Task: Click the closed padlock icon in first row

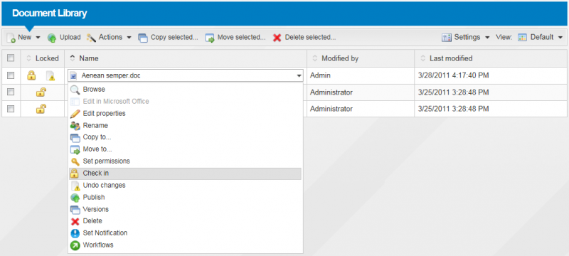Action: [x=31, y=75]
